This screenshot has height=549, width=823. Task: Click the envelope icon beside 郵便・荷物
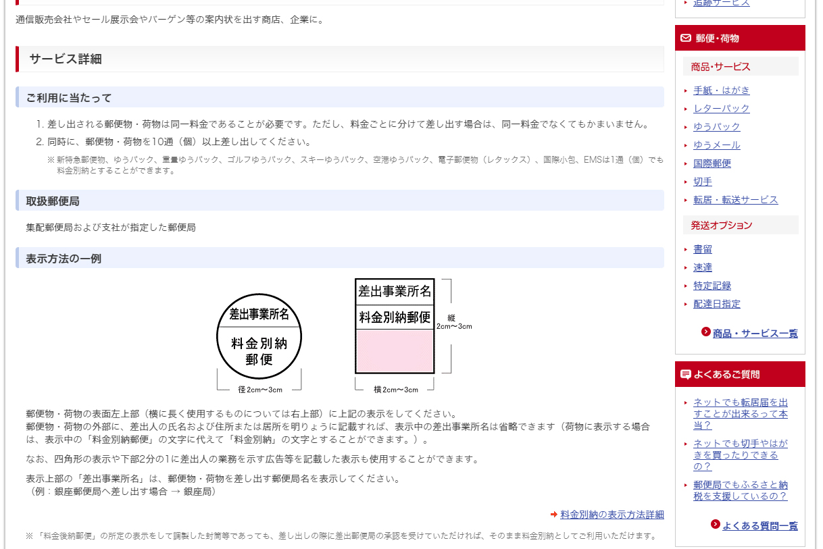point(686,38)
